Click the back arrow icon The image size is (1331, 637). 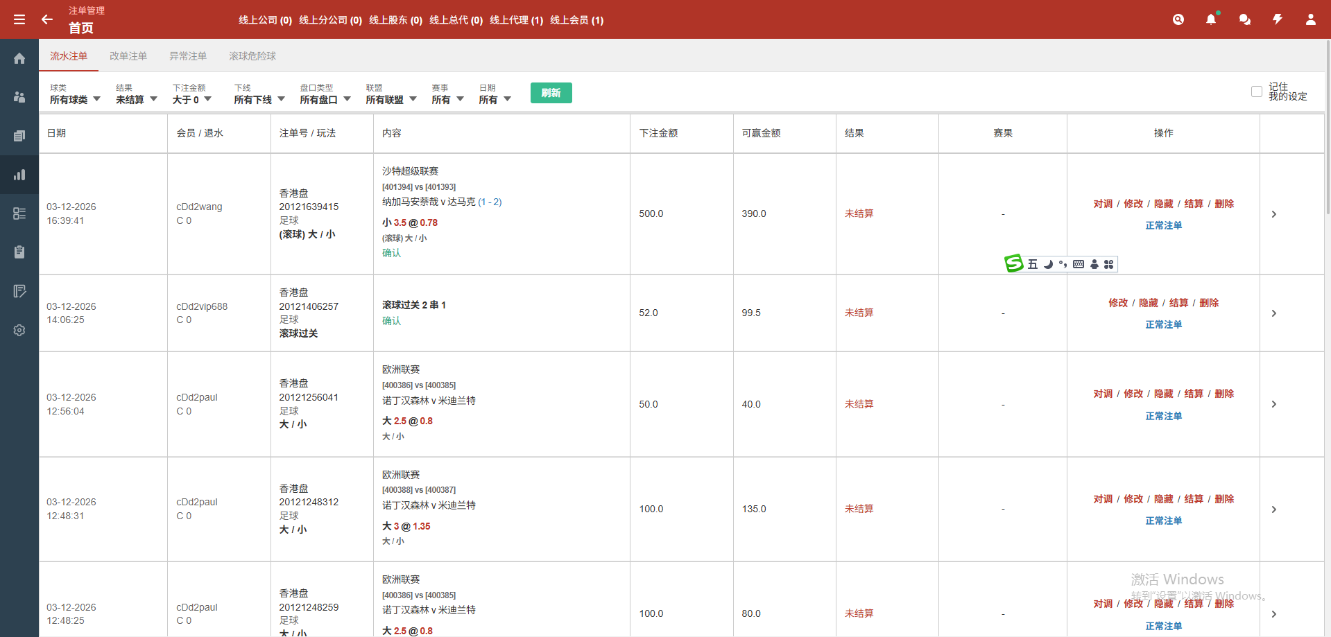pyautogui.click(x=47, y=19)
